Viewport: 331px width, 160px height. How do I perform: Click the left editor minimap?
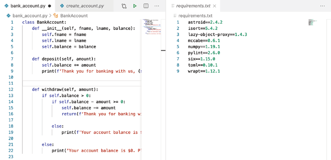[x=152, y=26]
